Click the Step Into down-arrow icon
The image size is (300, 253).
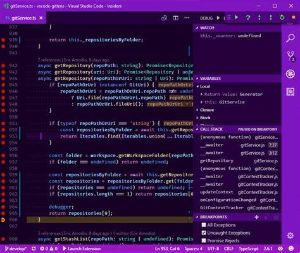click(259, 17)
